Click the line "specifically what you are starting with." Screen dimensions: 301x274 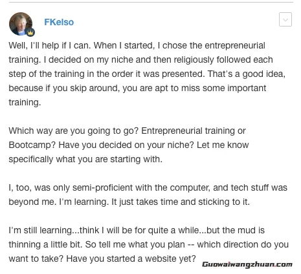pos(85,160)
